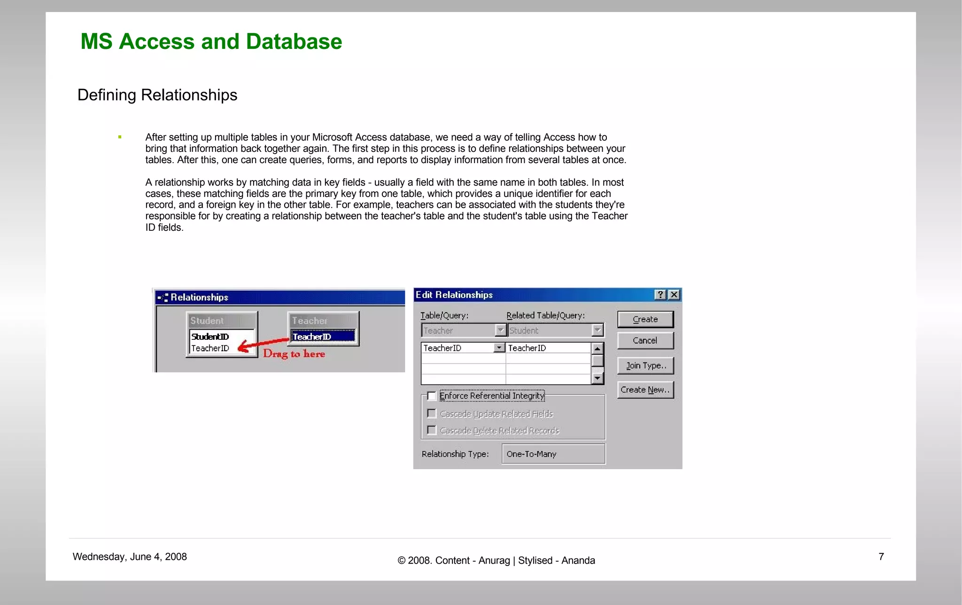Click the Relationships window title icon

163,297
